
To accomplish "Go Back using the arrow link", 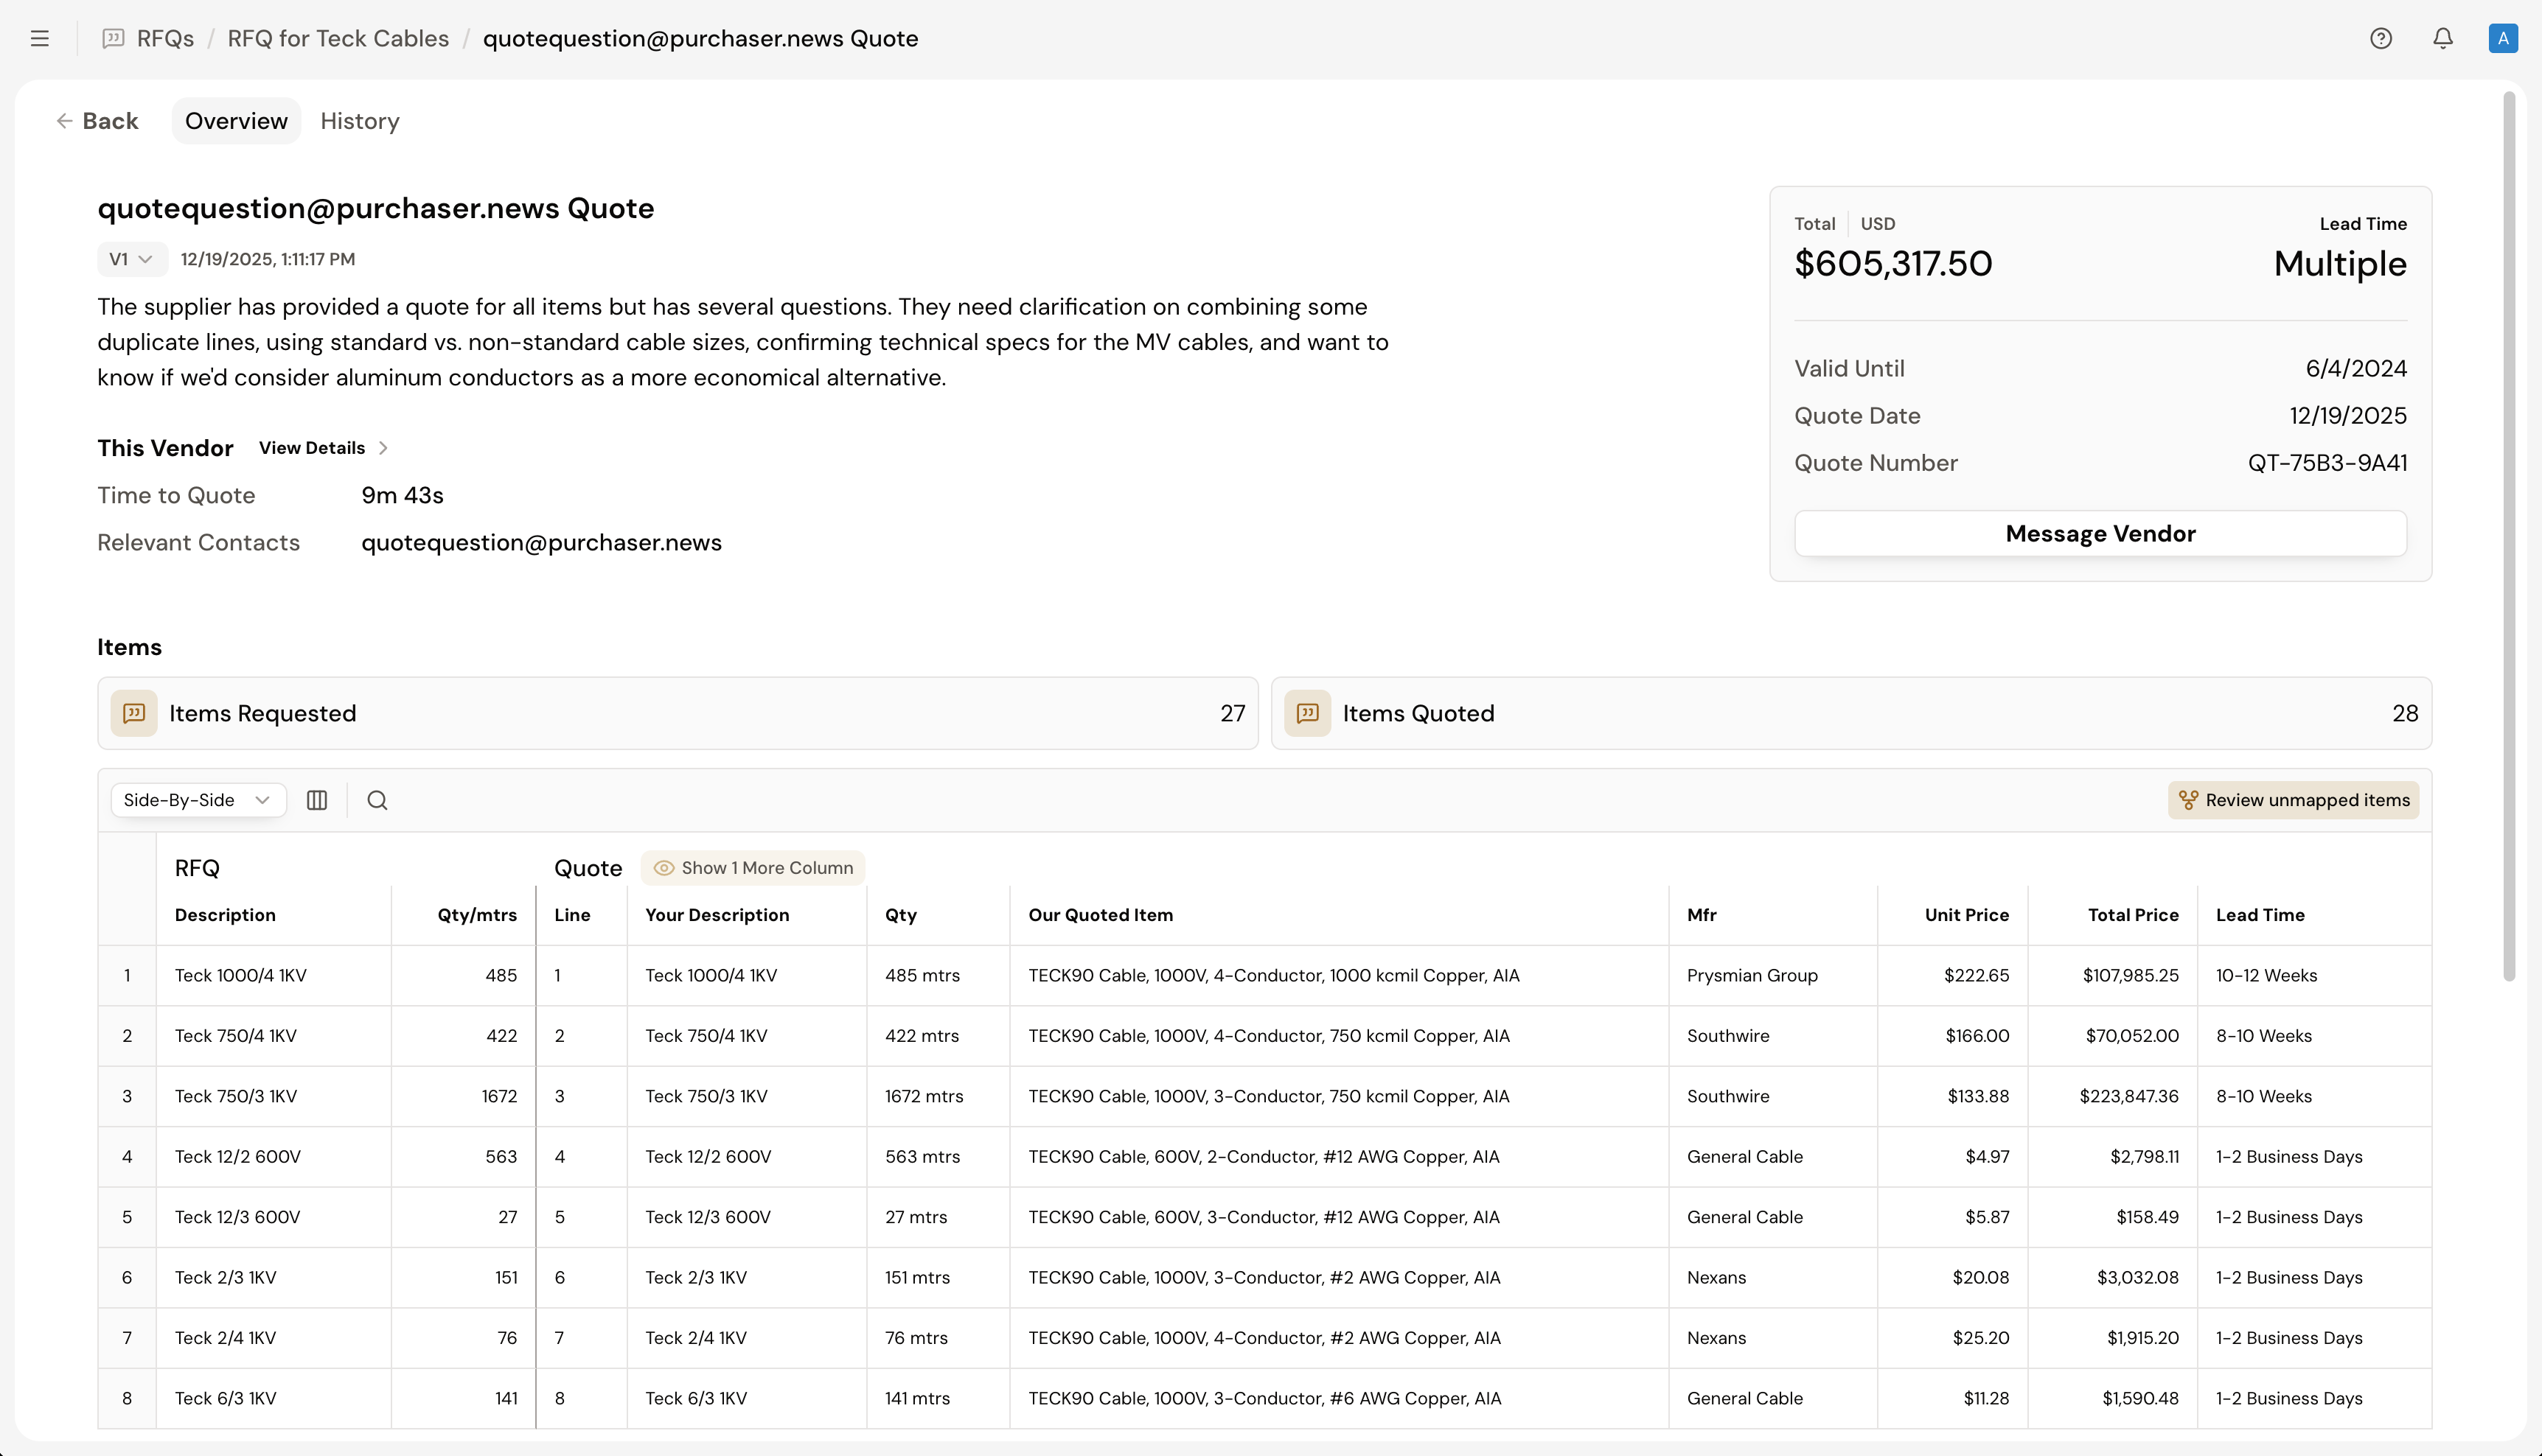I will [97, 121].
